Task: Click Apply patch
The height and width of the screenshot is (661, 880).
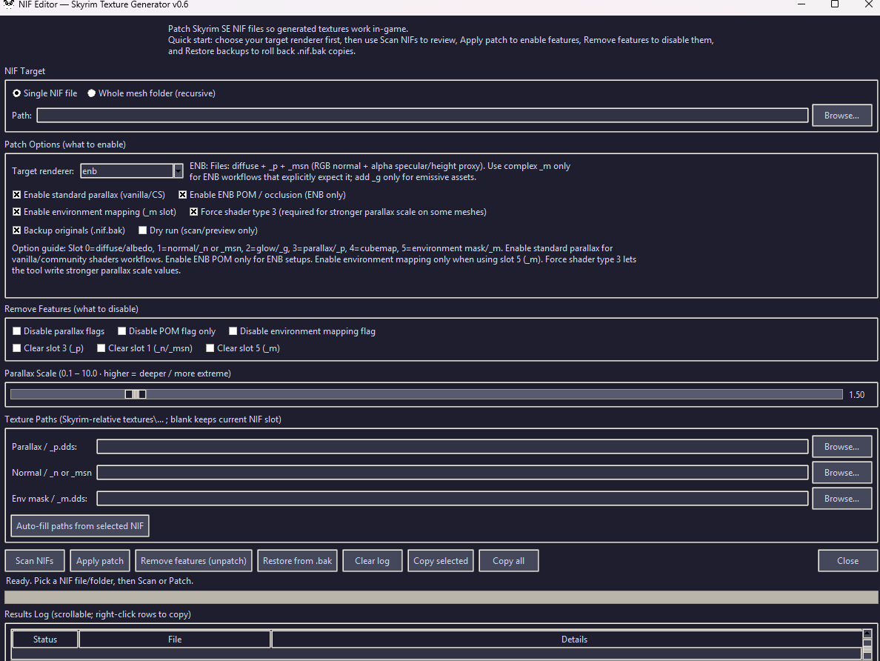Action: click(100, 561)
